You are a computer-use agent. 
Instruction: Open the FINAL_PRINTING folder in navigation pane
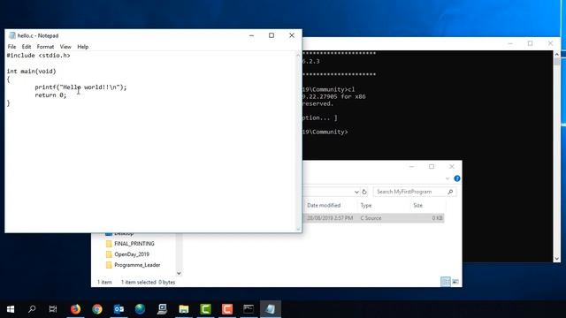tap(134, 244)
